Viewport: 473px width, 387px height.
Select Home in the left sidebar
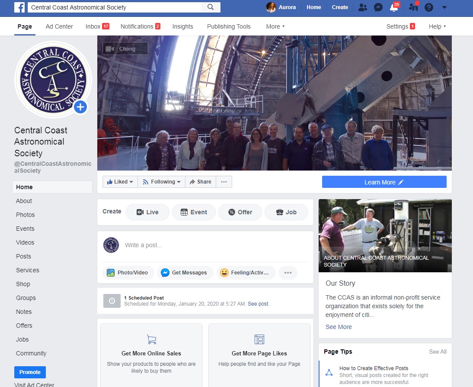(52, 187)
